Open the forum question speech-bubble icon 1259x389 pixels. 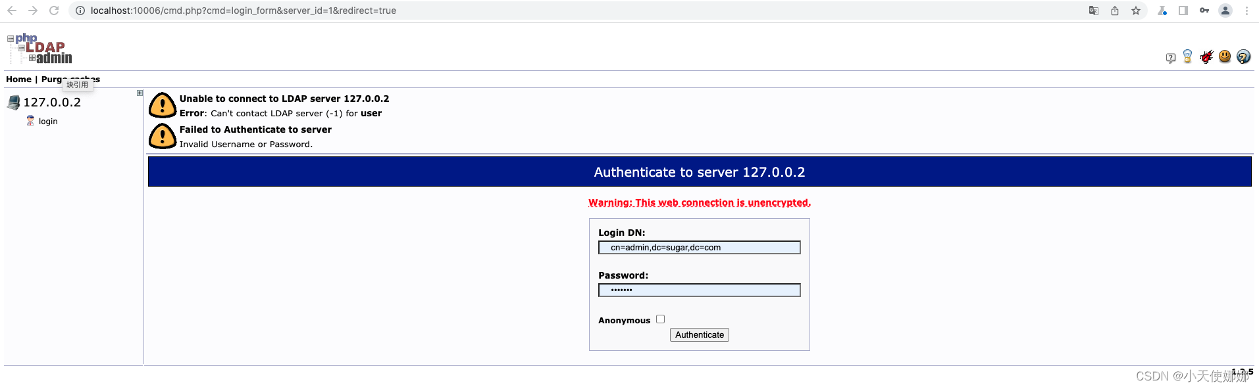[x=1170, y=58]
